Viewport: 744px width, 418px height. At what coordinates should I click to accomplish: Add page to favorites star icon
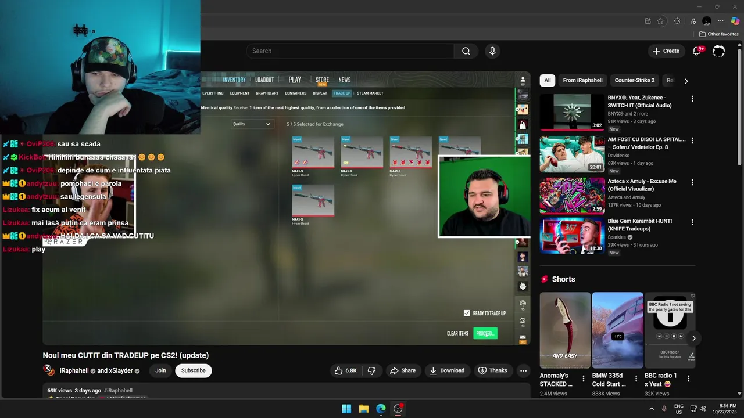(x=660, y=21)
